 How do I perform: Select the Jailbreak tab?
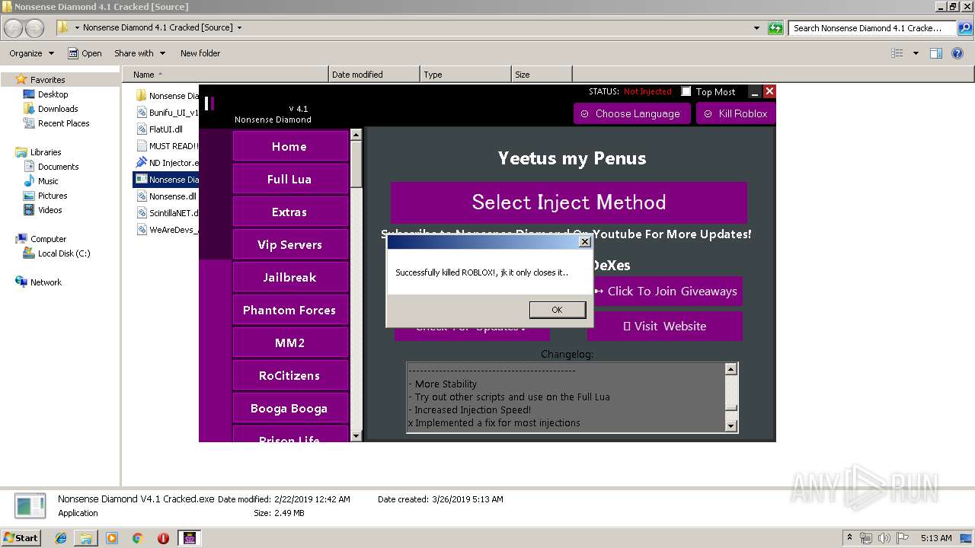tap(289, 277)
